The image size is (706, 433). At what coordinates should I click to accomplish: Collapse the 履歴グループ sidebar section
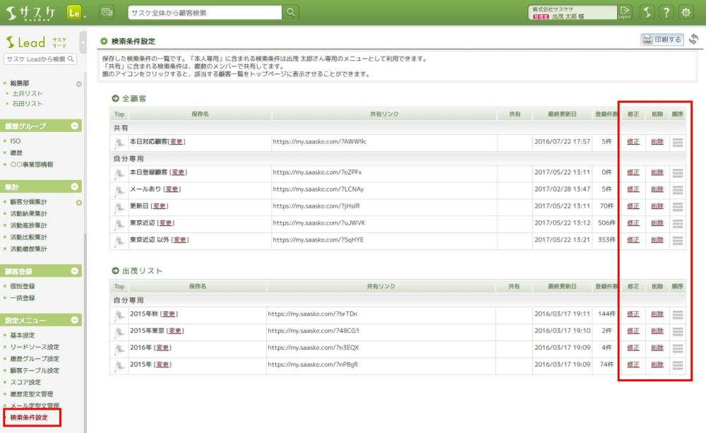coord(75,126)
